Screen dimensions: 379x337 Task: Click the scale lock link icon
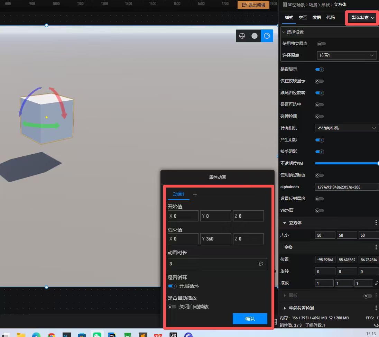[376, 283]
